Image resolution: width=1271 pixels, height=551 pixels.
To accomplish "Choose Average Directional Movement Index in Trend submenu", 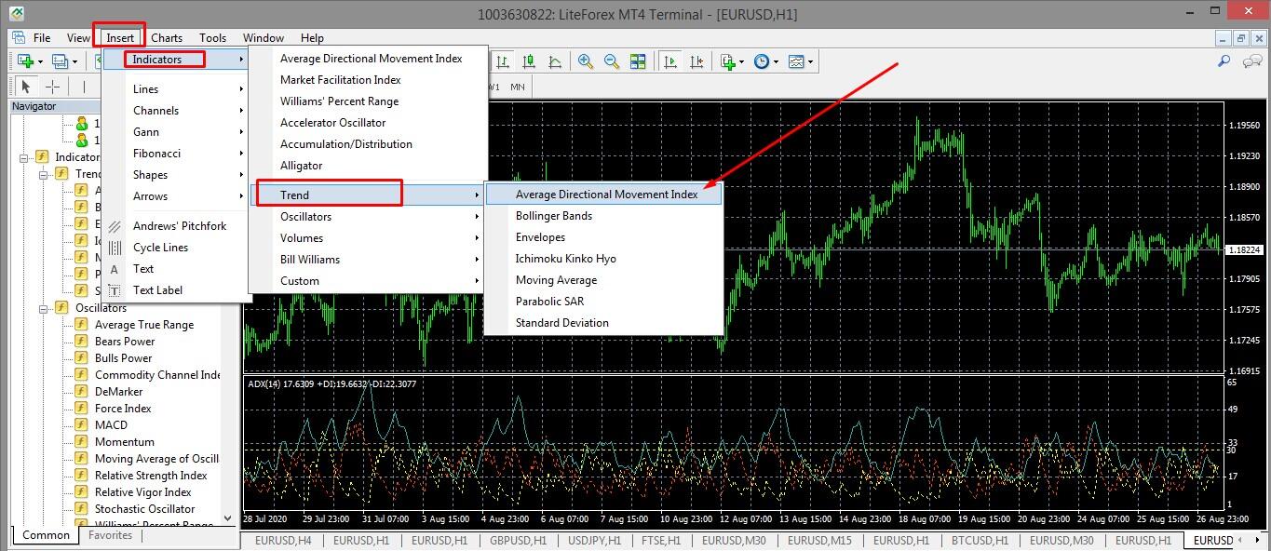I will pyautogui.click(x=606, y=195).
